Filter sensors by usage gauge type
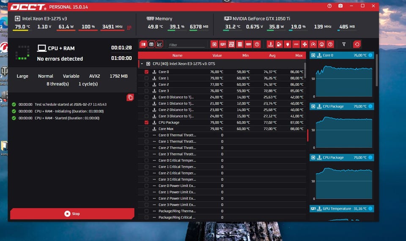Screen dimensions: 406x241 click(x=321, y=44)
